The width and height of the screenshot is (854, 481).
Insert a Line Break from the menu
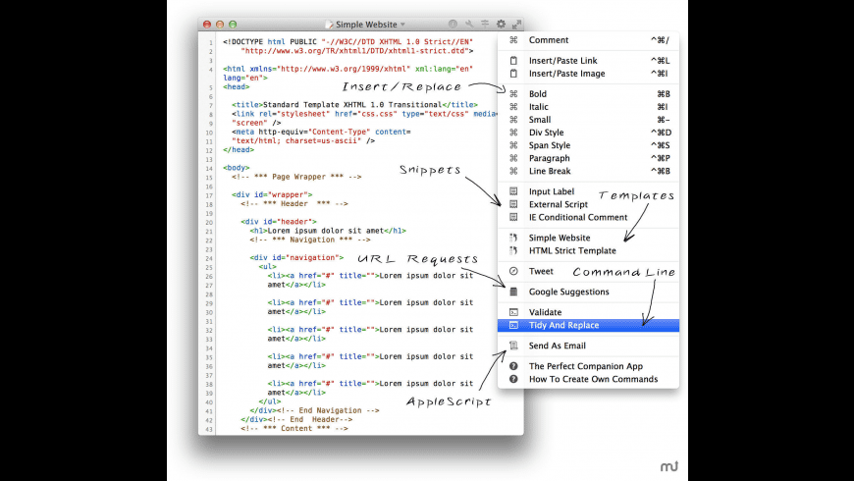click(x=588, y=171)
